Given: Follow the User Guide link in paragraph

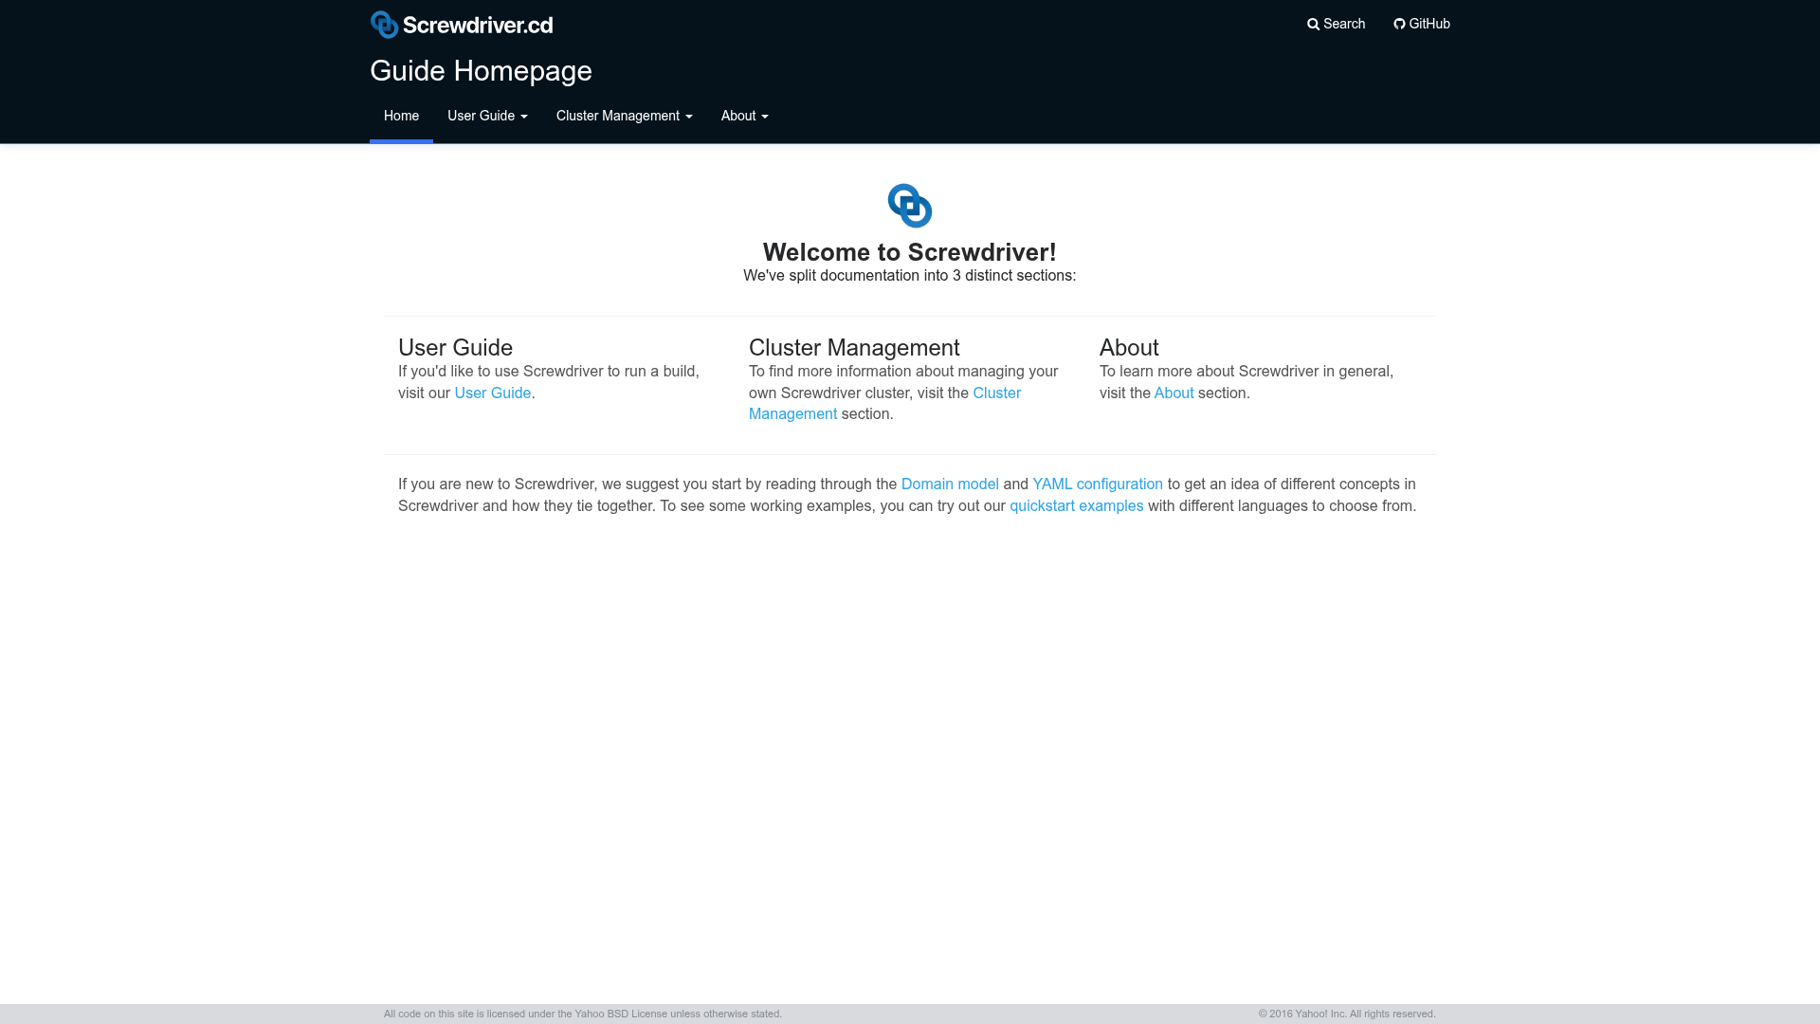Looking at the screenshot, I should 493,393.
